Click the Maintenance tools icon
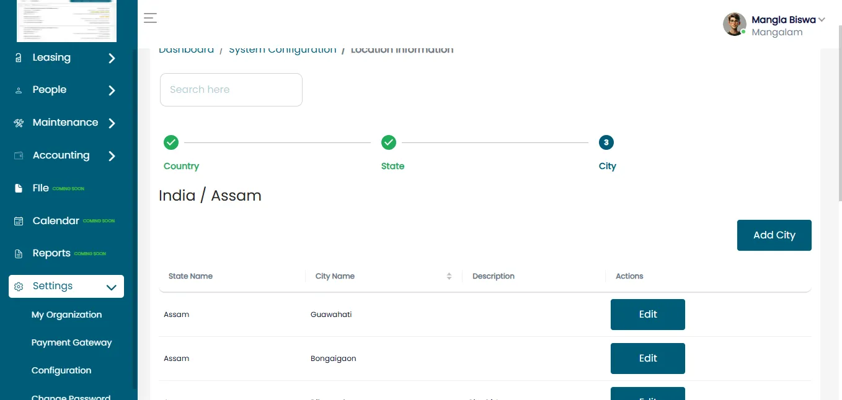The image size is (842, 400). pyautogui.click(x=19, y=123)
